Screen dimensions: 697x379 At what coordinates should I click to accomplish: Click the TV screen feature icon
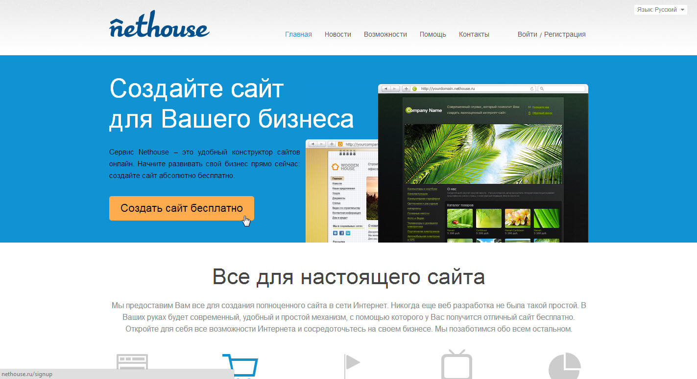coord(457,365)
